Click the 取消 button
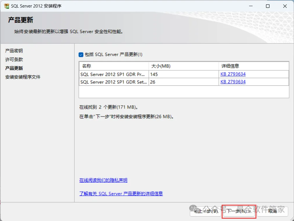This screenshot has height=221, width=294. click(272, 211)
